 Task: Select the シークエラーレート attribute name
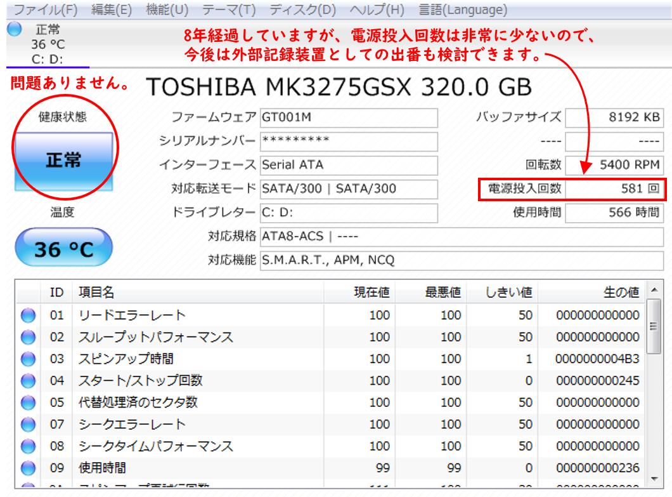pos(132,425)
